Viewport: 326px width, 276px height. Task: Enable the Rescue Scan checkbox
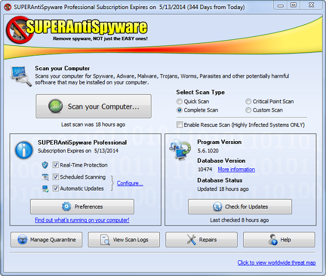(179, 125)
